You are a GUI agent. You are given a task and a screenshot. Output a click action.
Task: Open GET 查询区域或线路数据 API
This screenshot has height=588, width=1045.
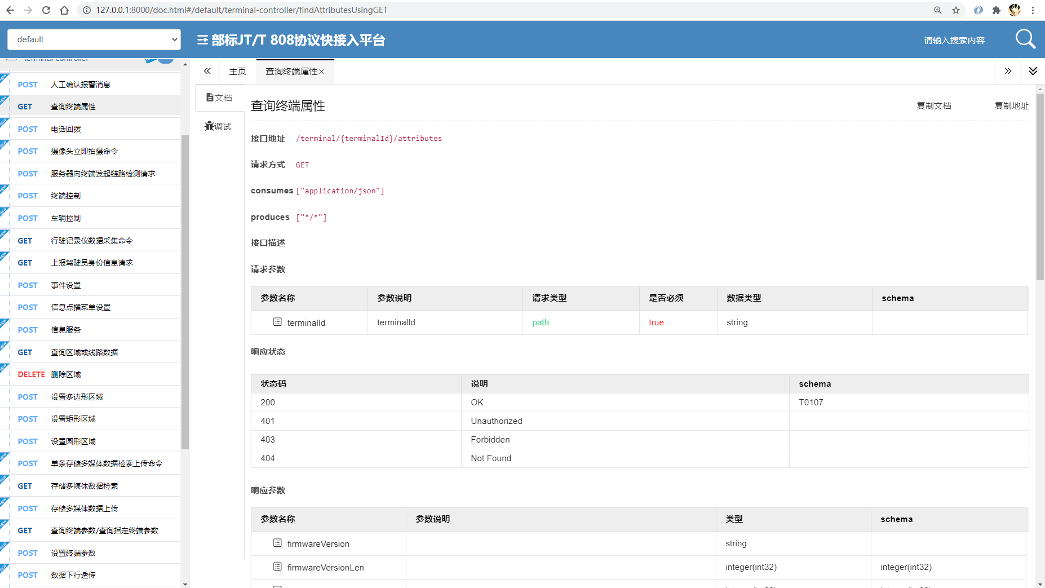(x=90, y=352)
